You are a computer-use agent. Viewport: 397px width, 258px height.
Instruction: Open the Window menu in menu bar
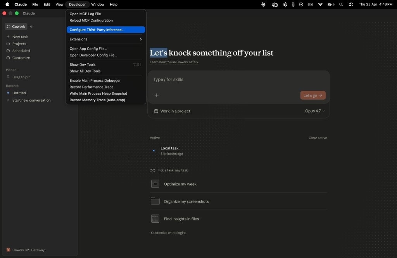click(x=98, y=4)
